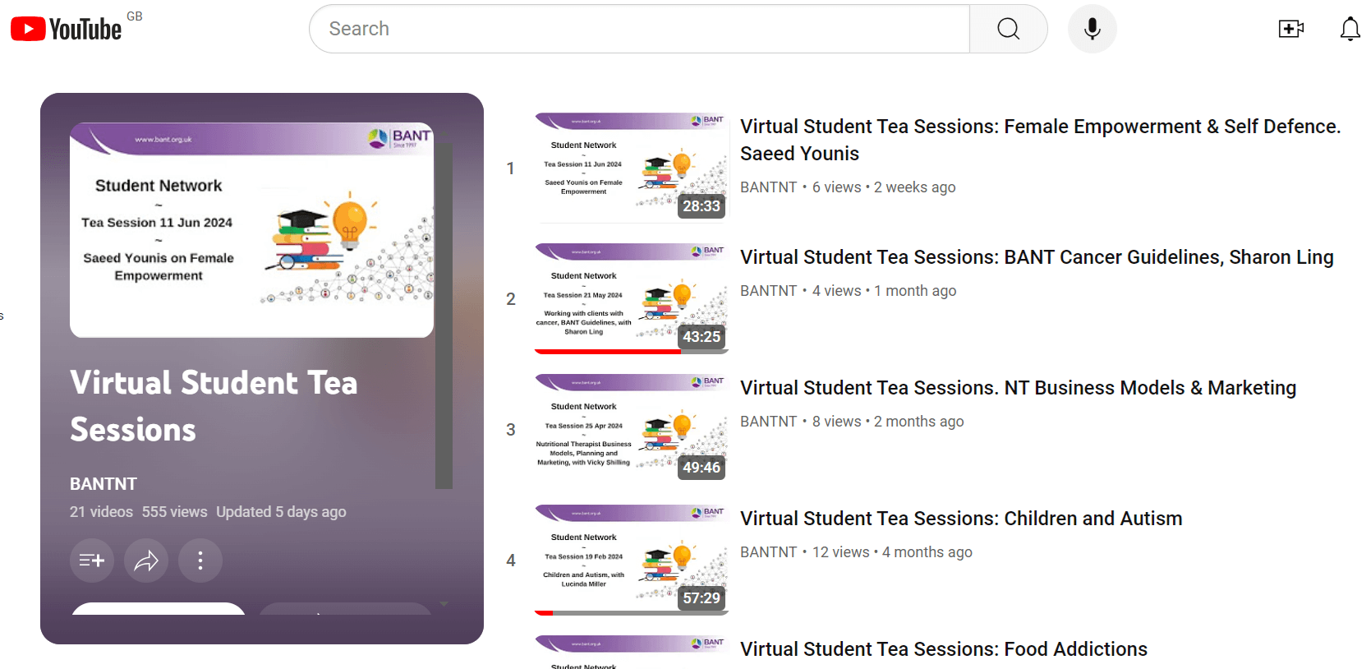This screenshot has height=669, width=1366.
Task: Open the playlist cover thumbnail
Action: pos(251,230)
